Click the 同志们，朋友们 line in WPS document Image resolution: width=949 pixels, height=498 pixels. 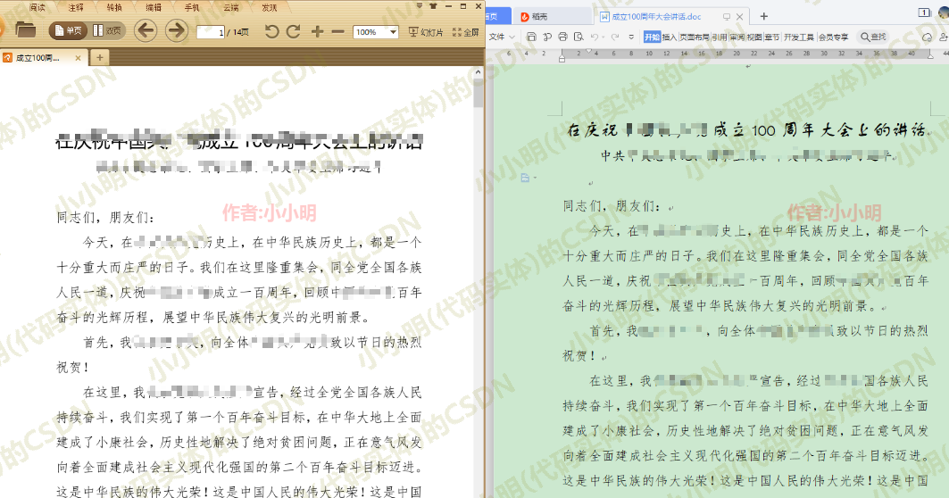[612, 206]
